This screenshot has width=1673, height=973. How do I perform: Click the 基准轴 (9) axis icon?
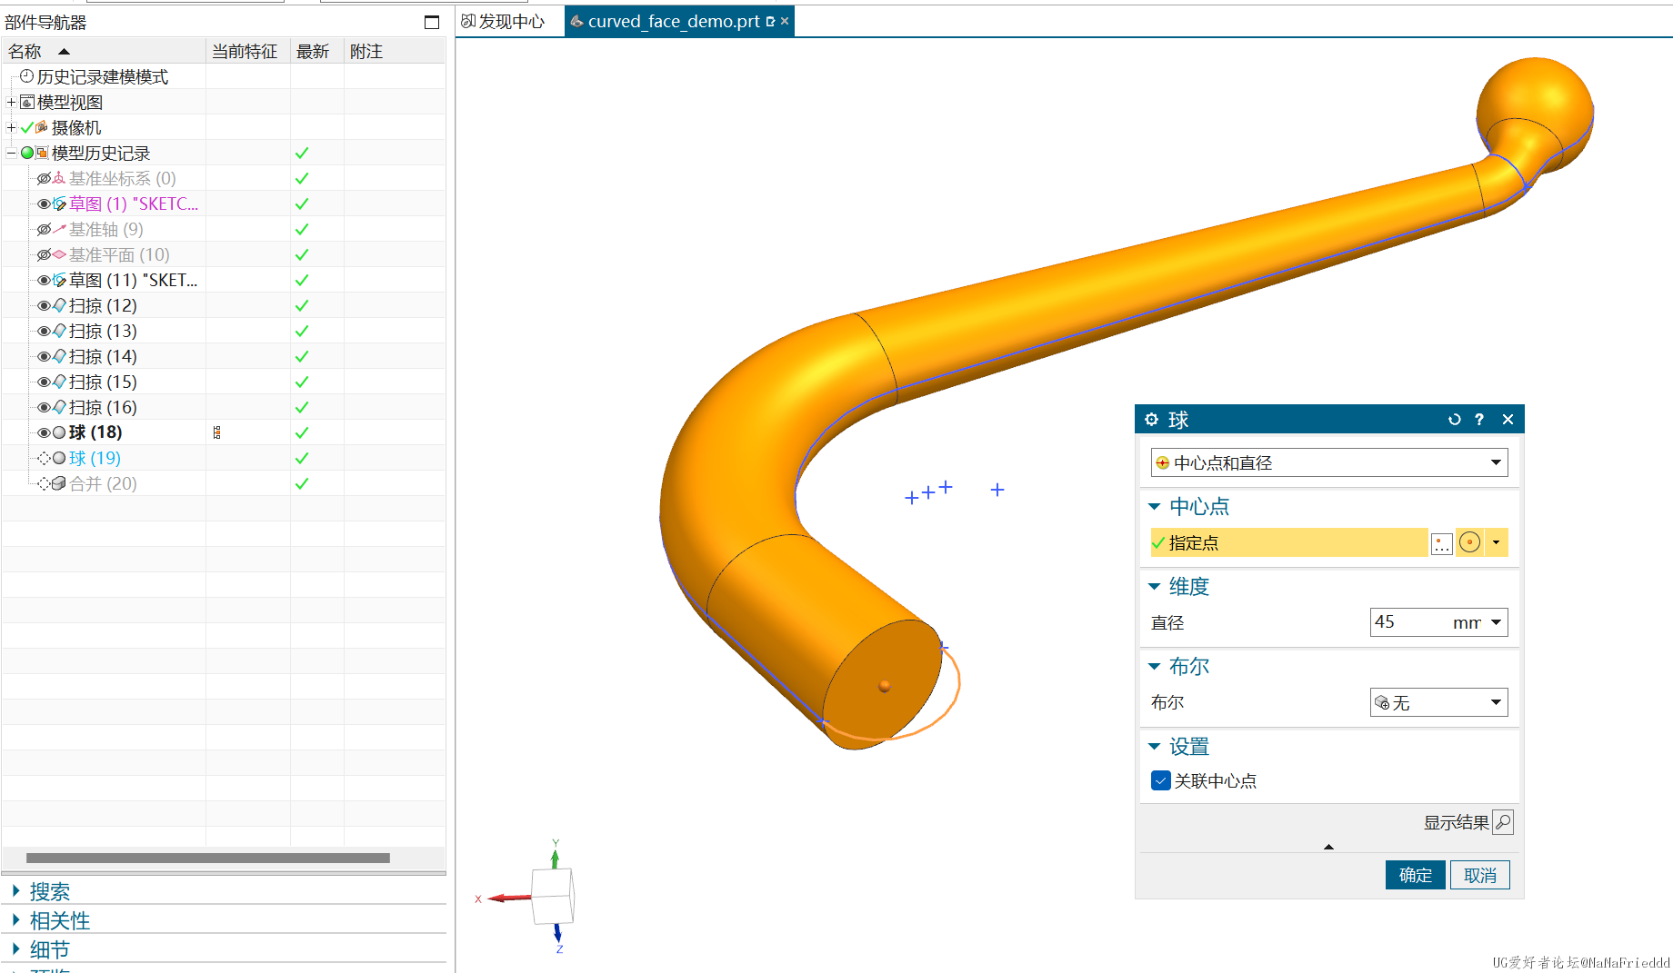[x=59, y=229]
